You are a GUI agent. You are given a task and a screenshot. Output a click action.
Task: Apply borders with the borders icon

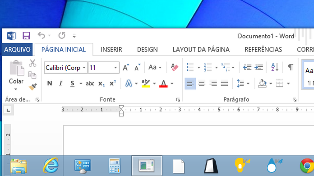pyautogui.click(x=279, y=83)
